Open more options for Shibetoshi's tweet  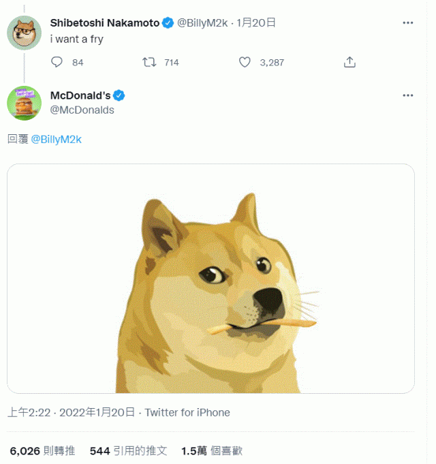click(407, 22)
